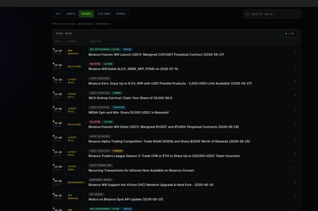
Task: Click Official listings, delistings & maintenance subtitle
Action: click(81, 24)
